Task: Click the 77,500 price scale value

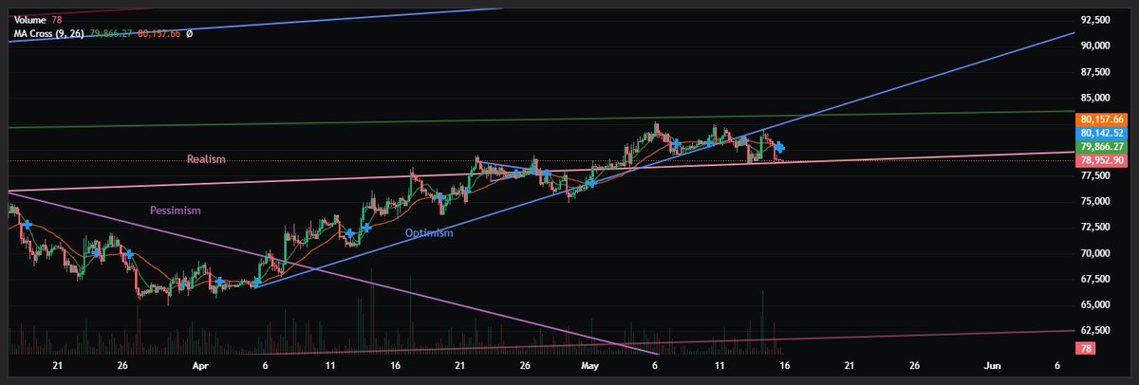Action: coord(1096,175)
